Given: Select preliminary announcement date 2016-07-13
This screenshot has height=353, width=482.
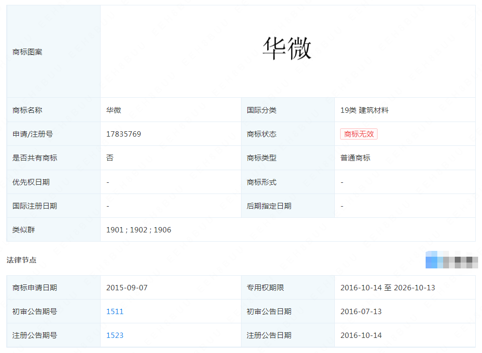Looking at the screenshot, I should pyautogui.click(x=361, y=312).
